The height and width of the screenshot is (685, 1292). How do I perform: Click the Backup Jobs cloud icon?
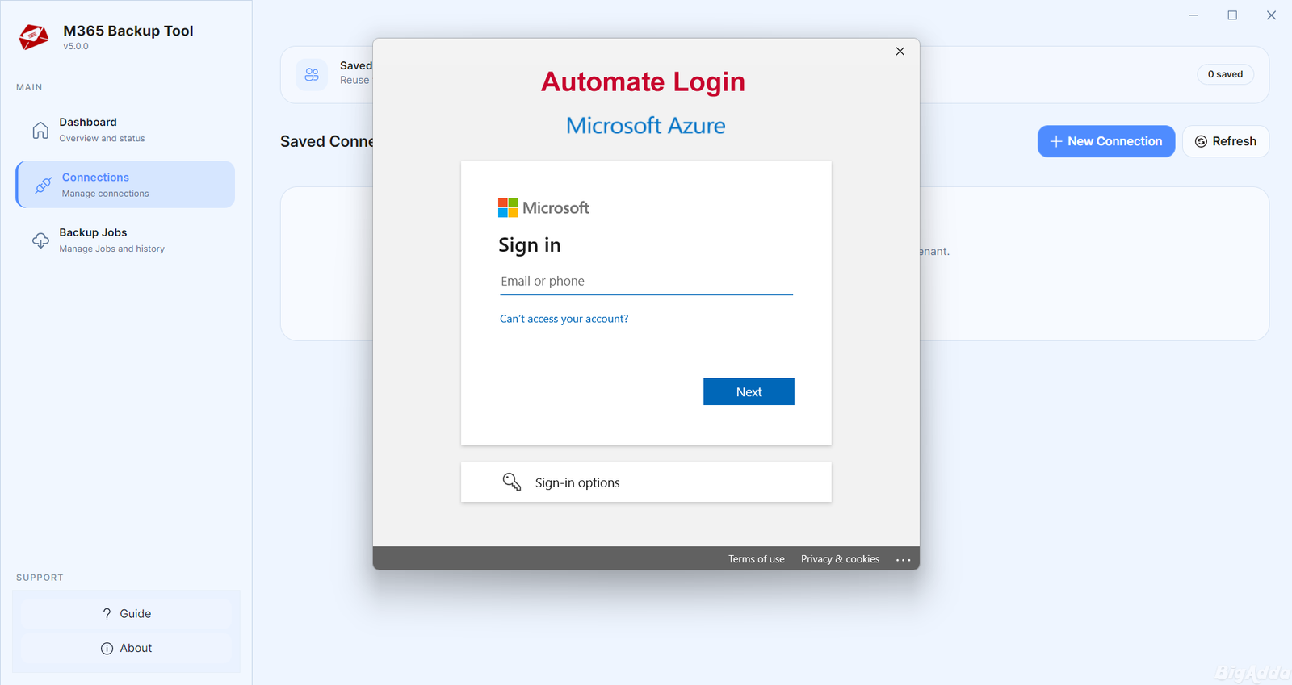(x=40, y=240)
